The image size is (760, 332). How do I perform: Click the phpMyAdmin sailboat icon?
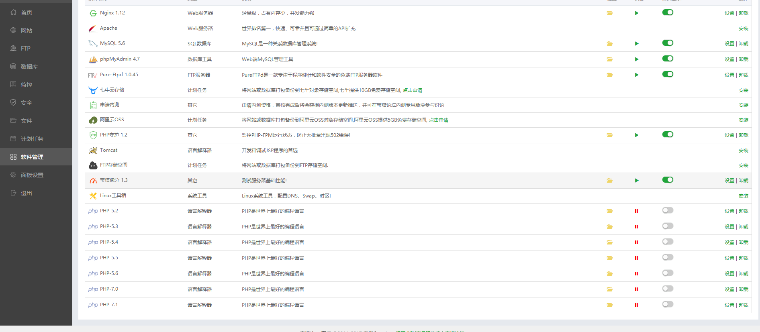pyautogui.click(x=93, y=59)
